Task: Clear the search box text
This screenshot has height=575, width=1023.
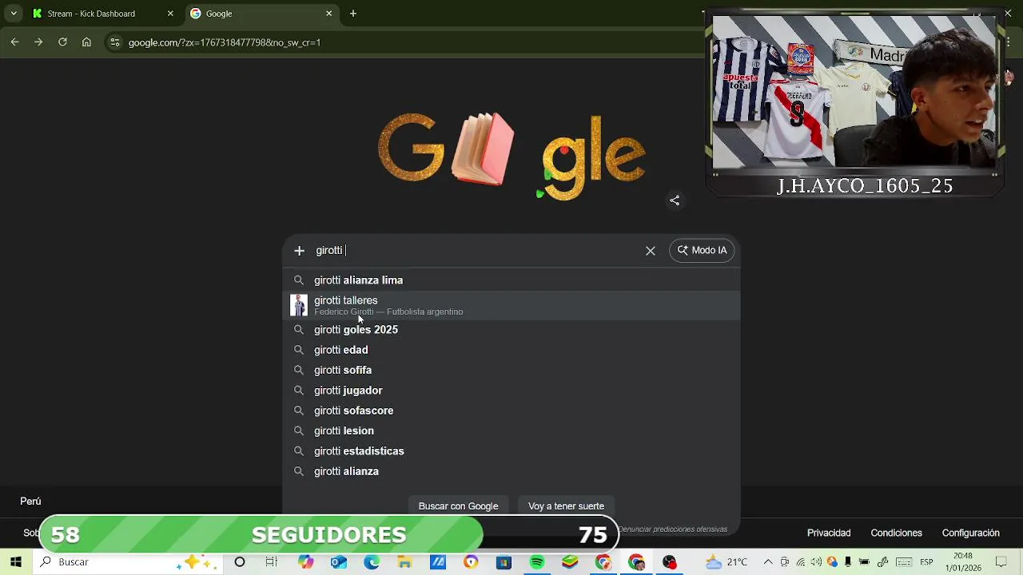Action: 651,251
